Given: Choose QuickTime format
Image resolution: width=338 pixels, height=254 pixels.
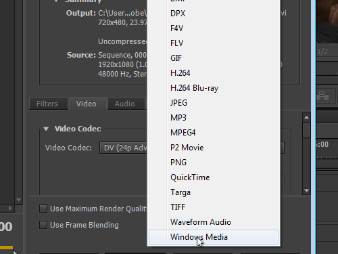Looking at the screenshot, I should (x=214, y=177).
